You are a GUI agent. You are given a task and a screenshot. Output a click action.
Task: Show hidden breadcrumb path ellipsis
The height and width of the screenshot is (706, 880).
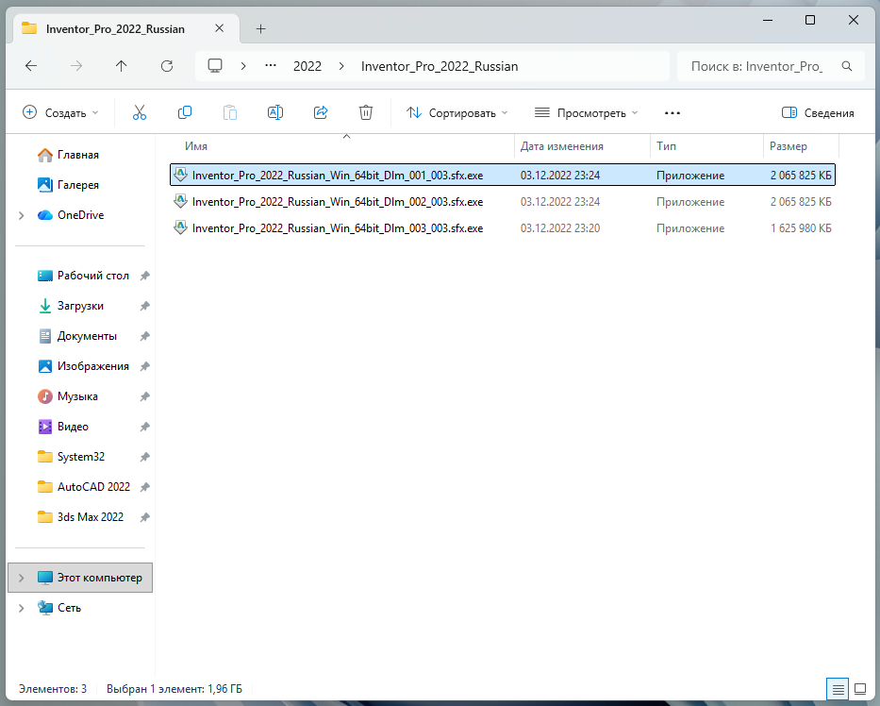coord(271,66)
